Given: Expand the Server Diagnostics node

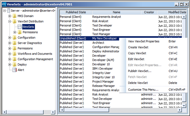Looking at the screenshot, I should 9,43.
